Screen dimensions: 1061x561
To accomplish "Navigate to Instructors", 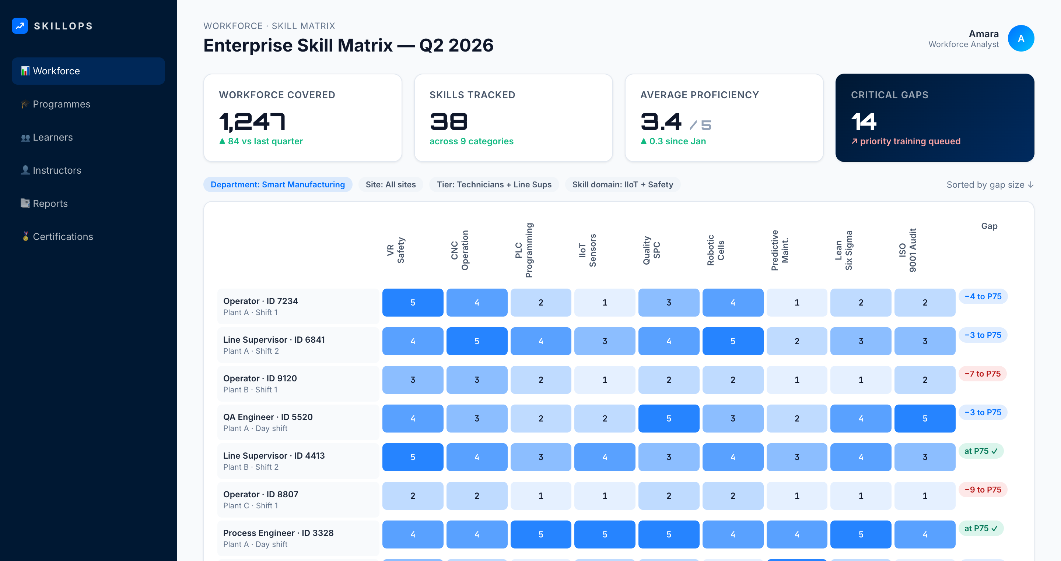I will (88, 170).
